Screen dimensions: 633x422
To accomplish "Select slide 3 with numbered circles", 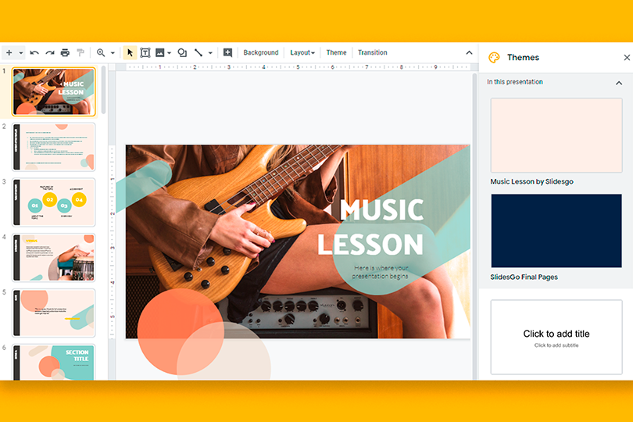I will pyautogui.click(x=54, y=202).
